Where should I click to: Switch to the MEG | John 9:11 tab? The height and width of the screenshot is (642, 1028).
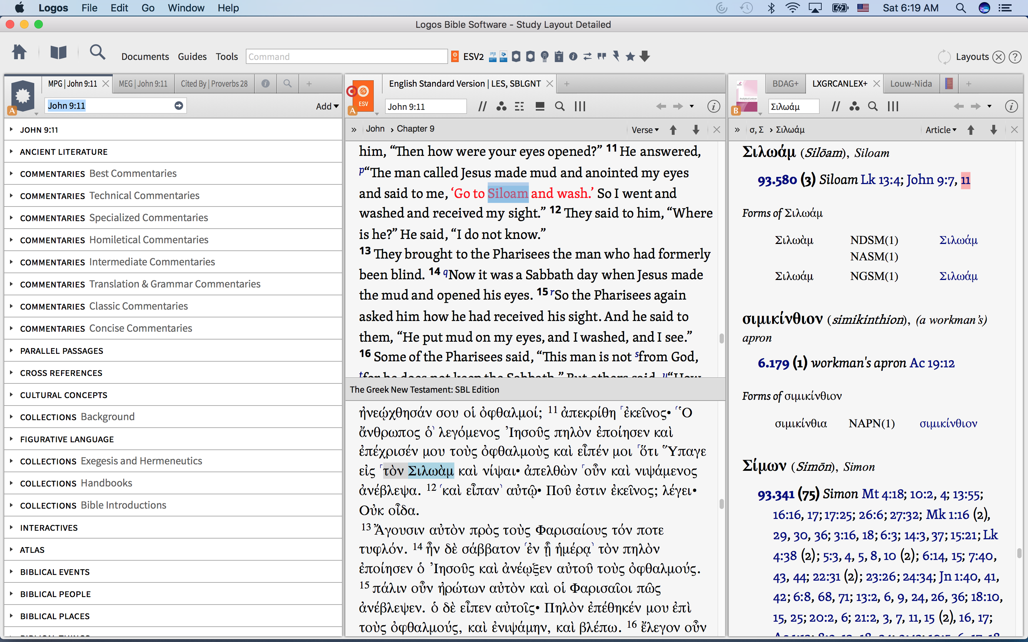pyautogui.click(x=143, y=84)
